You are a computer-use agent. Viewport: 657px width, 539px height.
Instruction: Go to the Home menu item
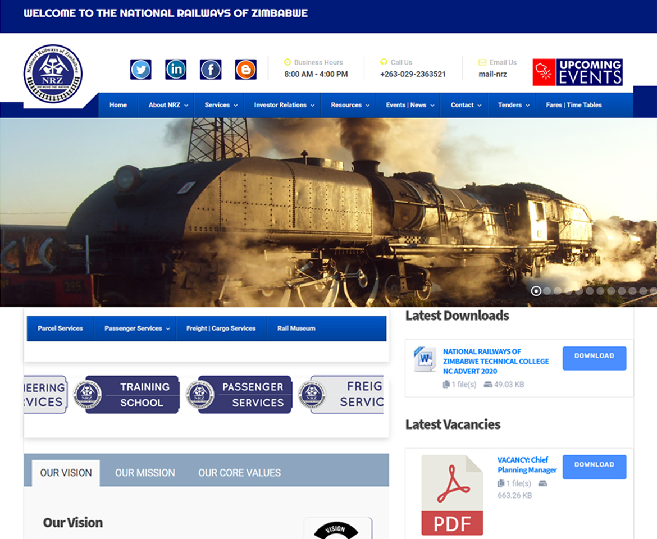[x=118, y=105]
